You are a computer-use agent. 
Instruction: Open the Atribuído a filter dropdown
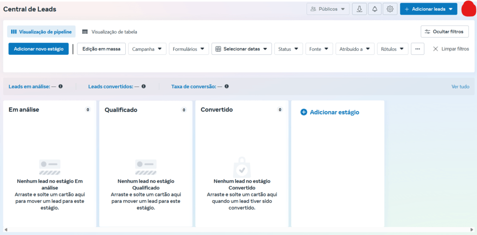(x=354, y=49)
